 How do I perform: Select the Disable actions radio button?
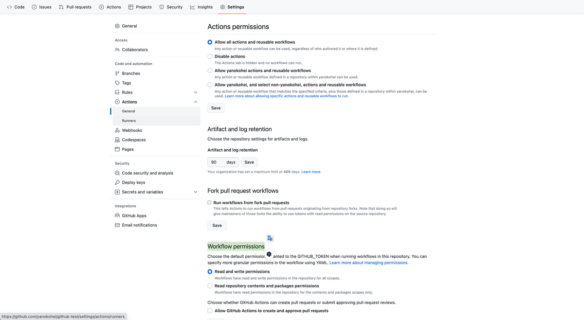tap(209, 56)
